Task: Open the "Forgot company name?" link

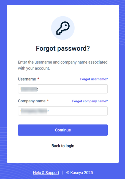Action: tap(90, 101)
